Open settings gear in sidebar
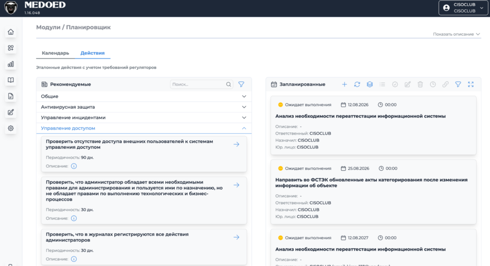This screenshot has height=266, width=490. coord(11,128)
